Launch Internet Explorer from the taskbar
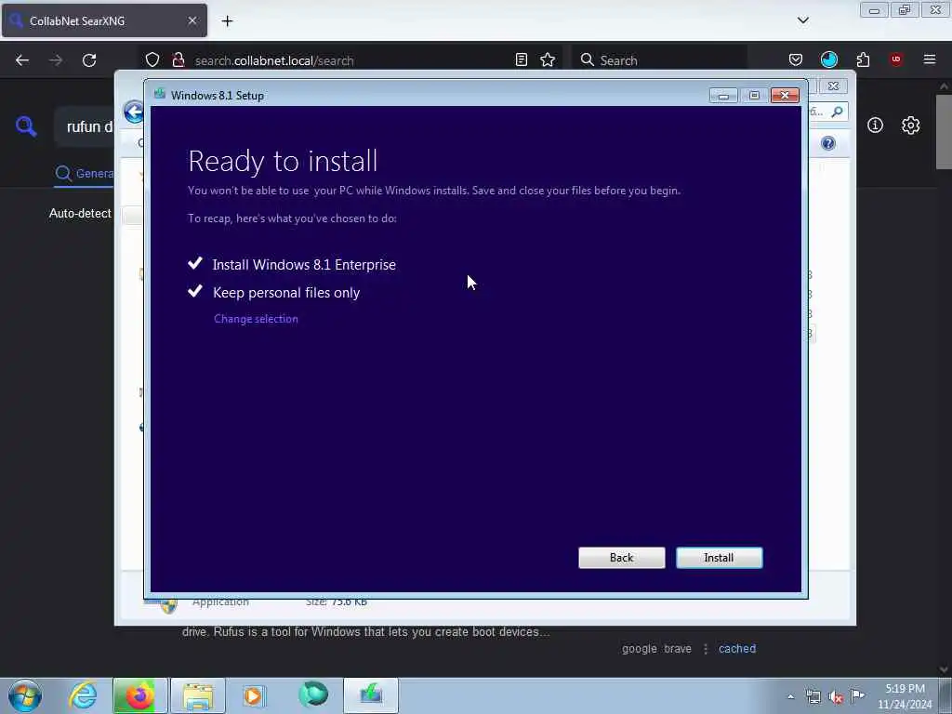Viewport: 952px width, 714px height. coord(83,695)
